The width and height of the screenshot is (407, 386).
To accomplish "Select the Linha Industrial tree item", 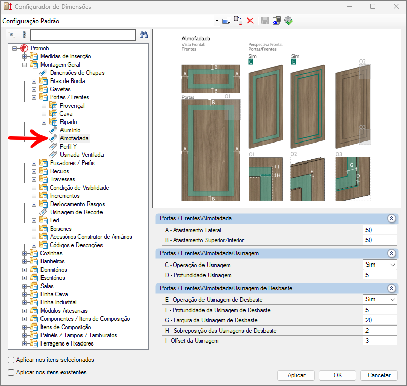I will pos(58,302).
